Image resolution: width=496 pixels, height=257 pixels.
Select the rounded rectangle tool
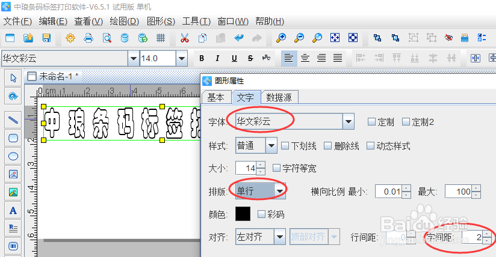tap(13, 138)
